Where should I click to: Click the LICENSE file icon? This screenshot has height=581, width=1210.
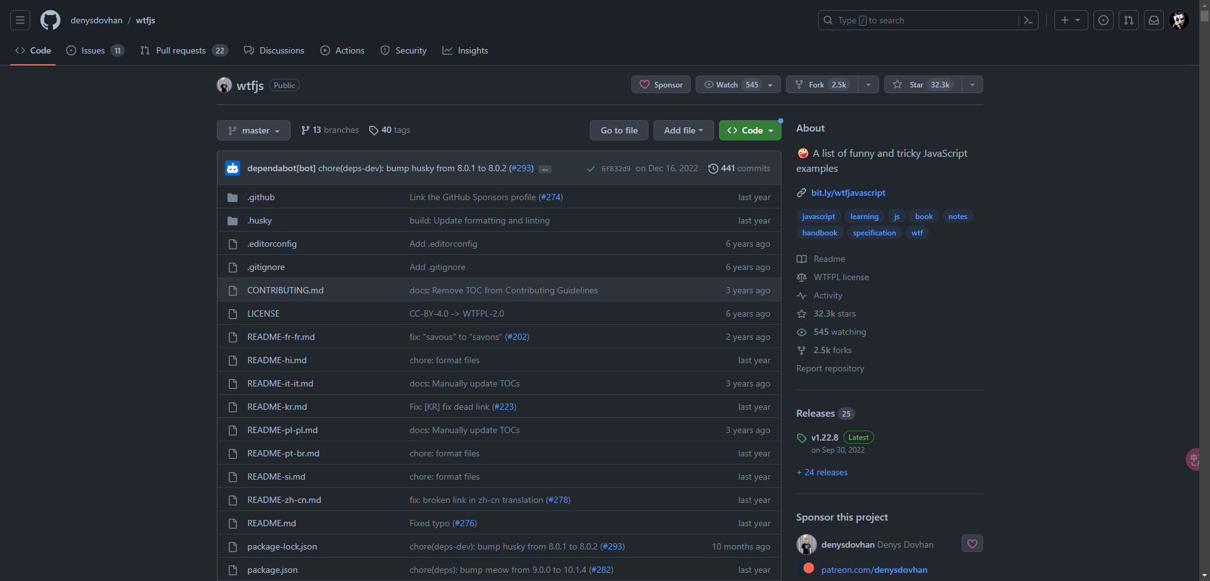(x=233, y=314)
